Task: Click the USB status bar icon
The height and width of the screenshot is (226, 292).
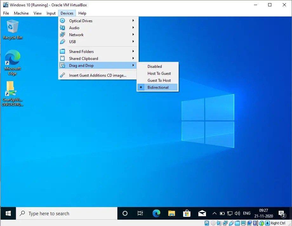Action: pos(231,223)
